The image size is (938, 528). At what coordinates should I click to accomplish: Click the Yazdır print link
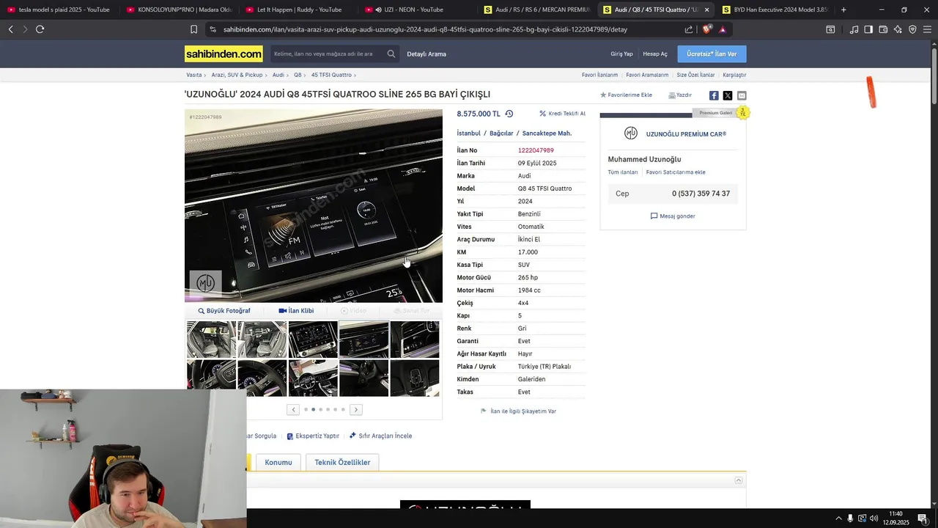tap(680, 95)
